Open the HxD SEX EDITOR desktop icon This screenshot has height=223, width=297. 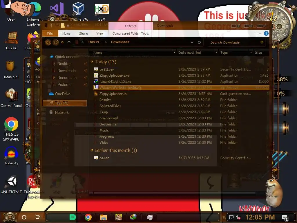[x=102, y=12]
